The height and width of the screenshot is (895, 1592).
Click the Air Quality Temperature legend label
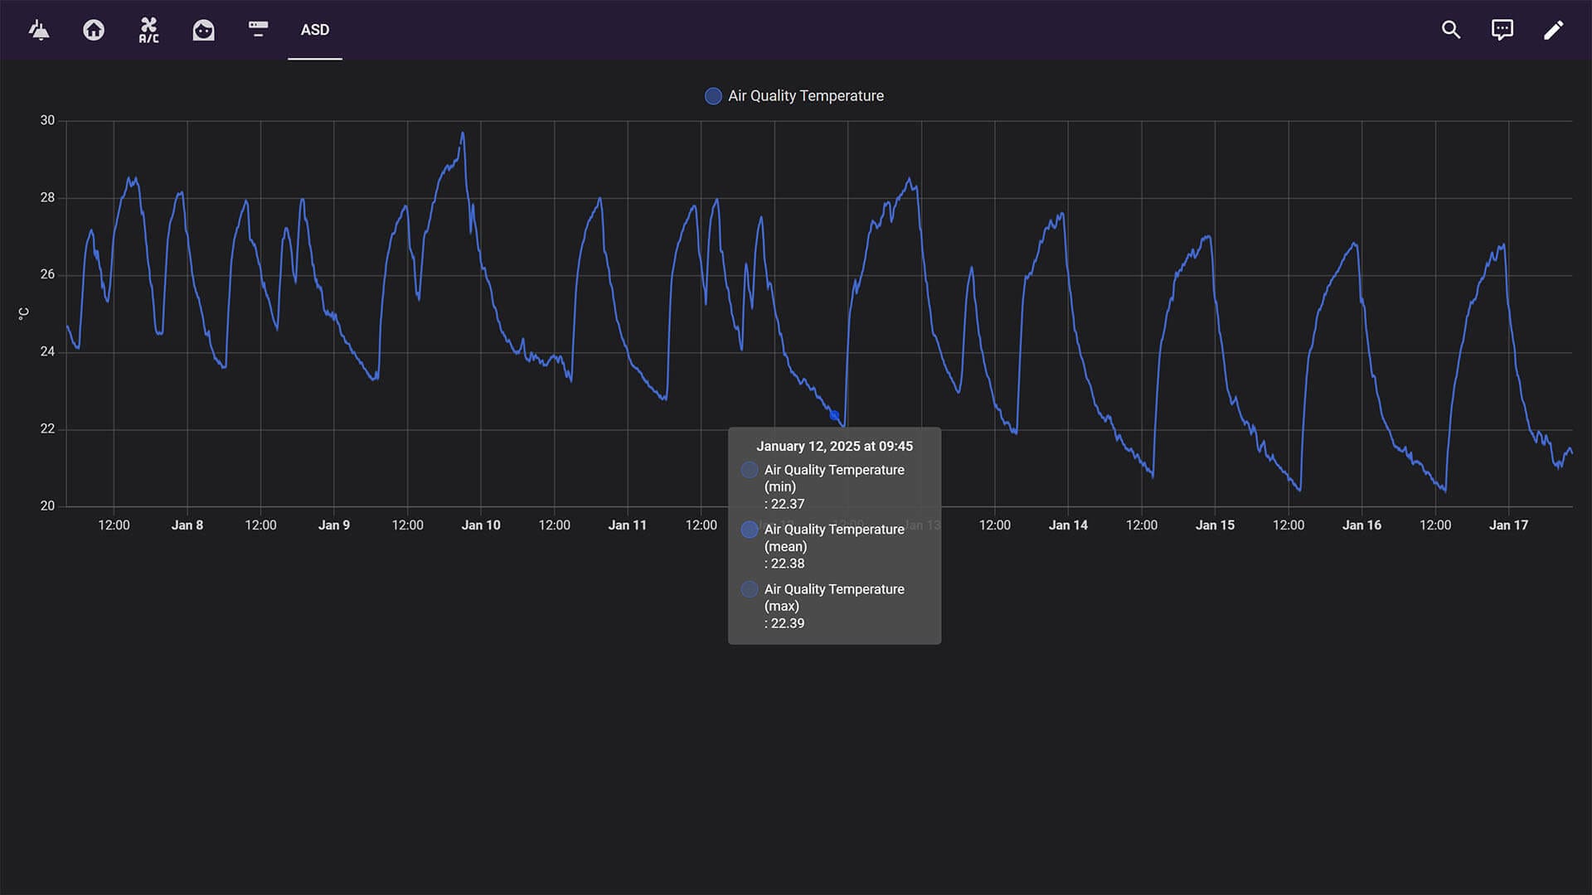pyautogui.click(x=805, y=96)
